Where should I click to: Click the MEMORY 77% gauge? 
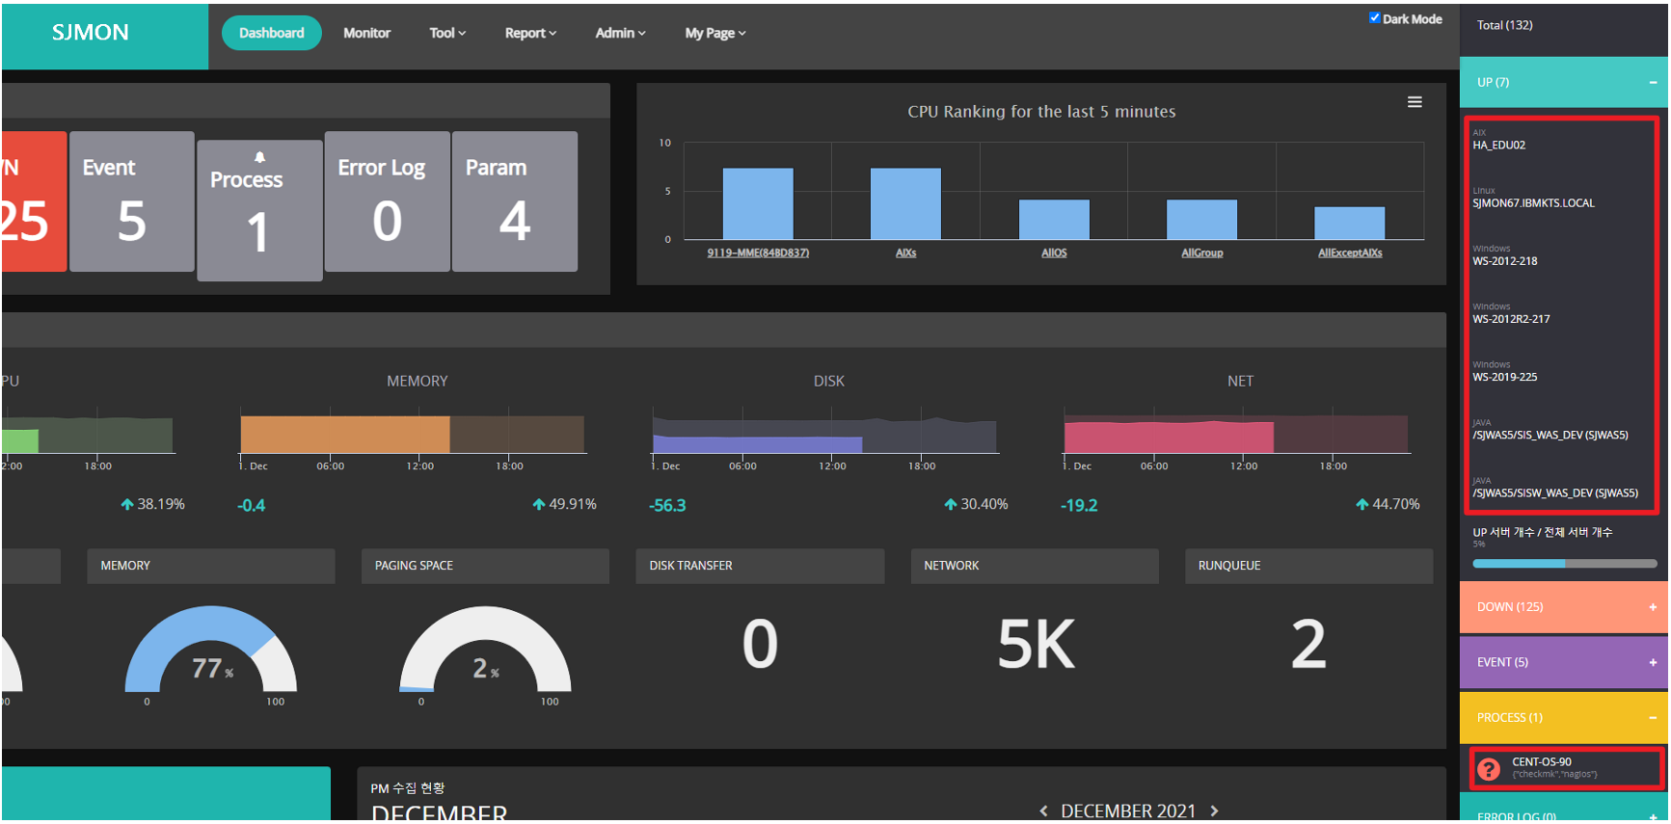(211, 649)
